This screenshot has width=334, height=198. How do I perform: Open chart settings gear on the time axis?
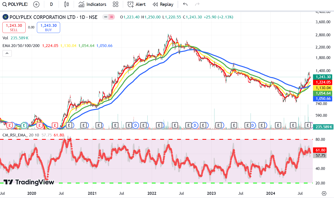tap(324, 193)
